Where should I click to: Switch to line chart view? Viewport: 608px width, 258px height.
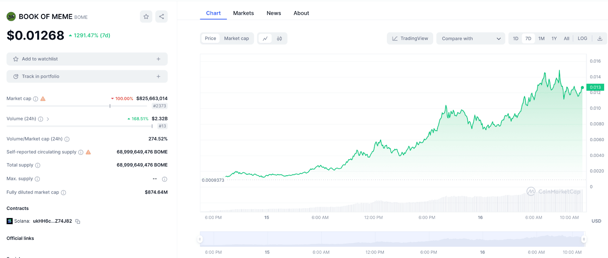click(x=265, y=38)
